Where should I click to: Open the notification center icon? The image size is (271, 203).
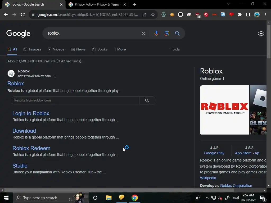pos(263,198)
